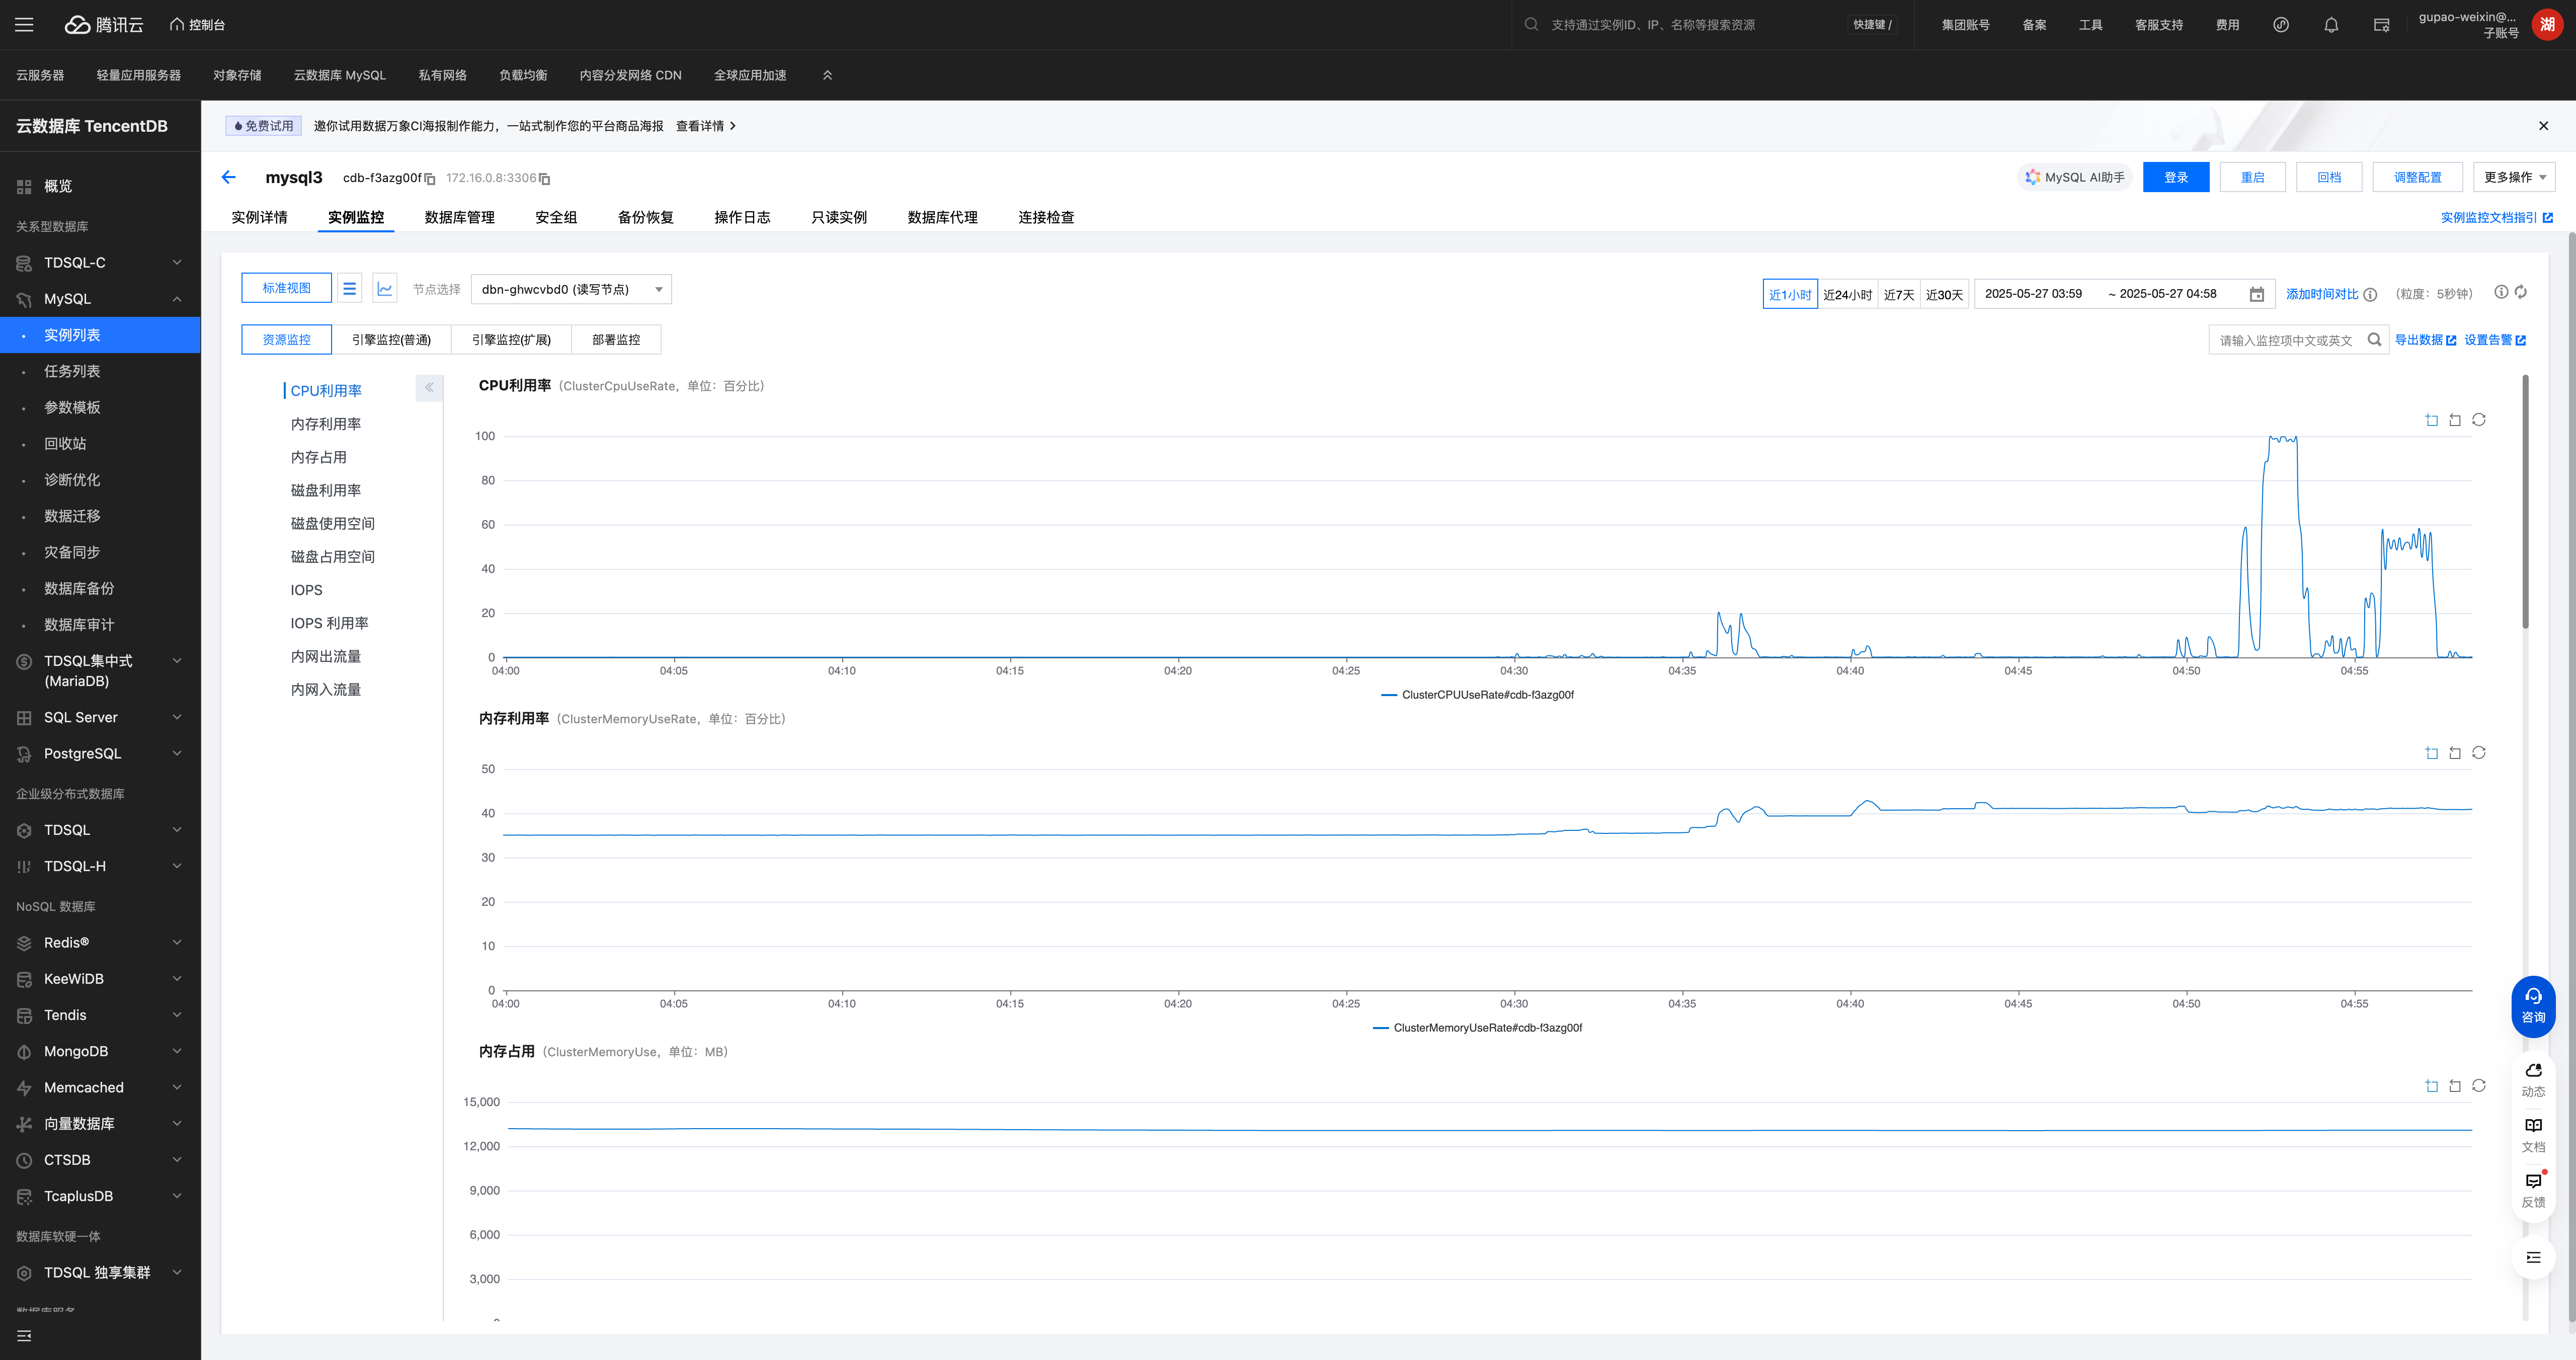Open the 引擎监控(普通) tab

click(x=391, y=340)
